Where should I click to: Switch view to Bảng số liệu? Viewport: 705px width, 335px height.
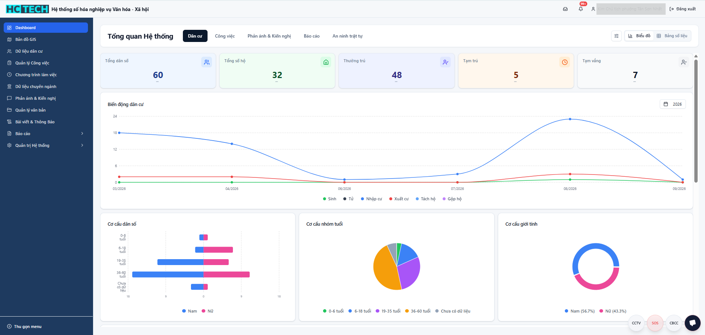pos(672,36)
